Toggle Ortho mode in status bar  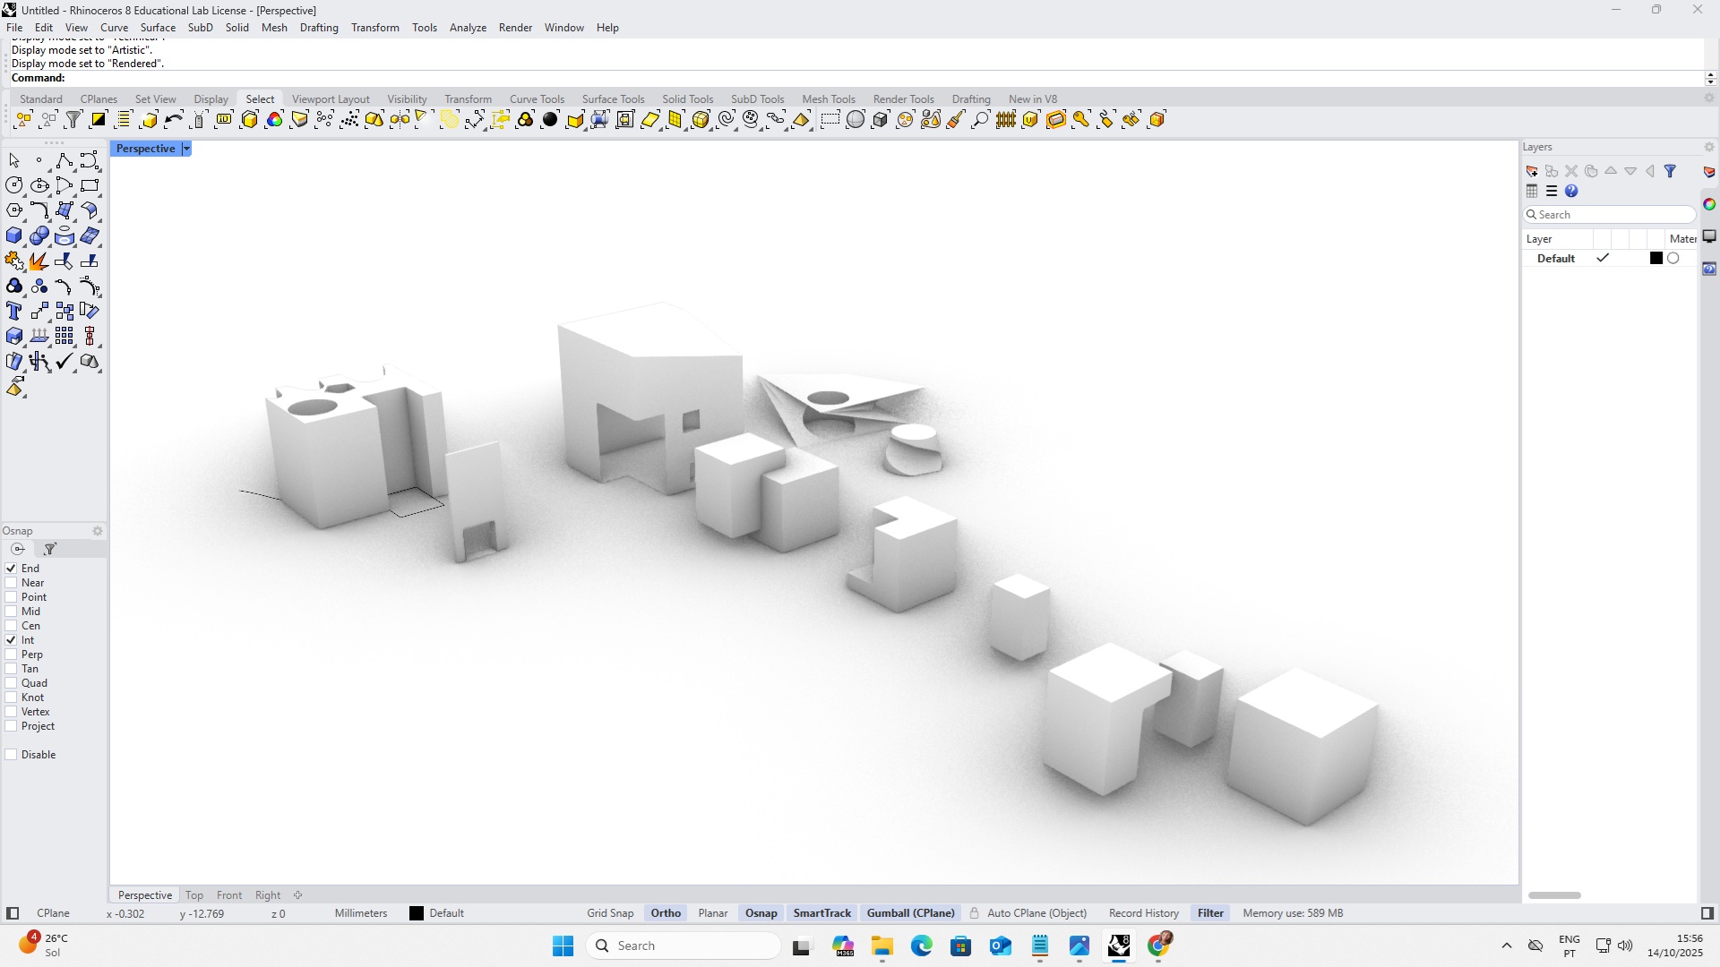coord(666,913)
